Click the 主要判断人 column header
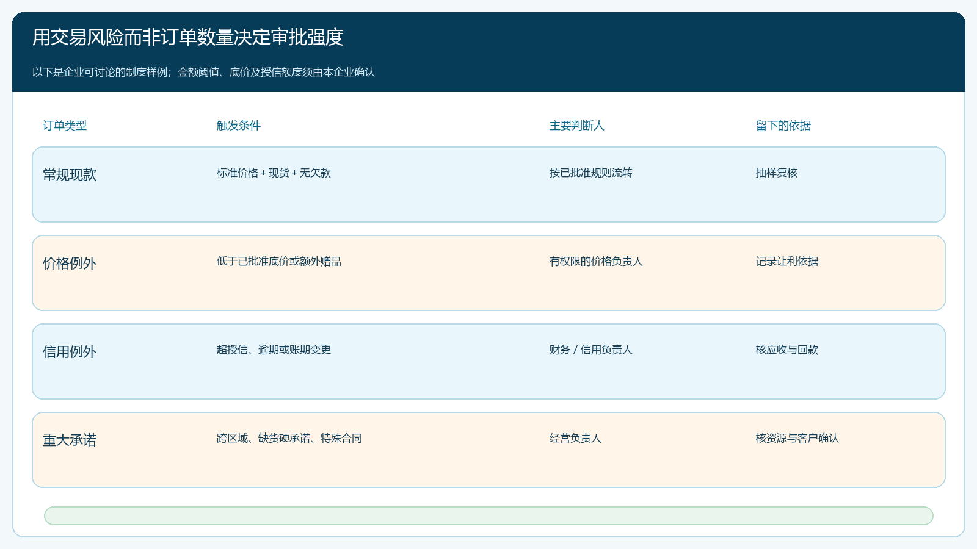977x549 pixels. [x=577, y=126]
